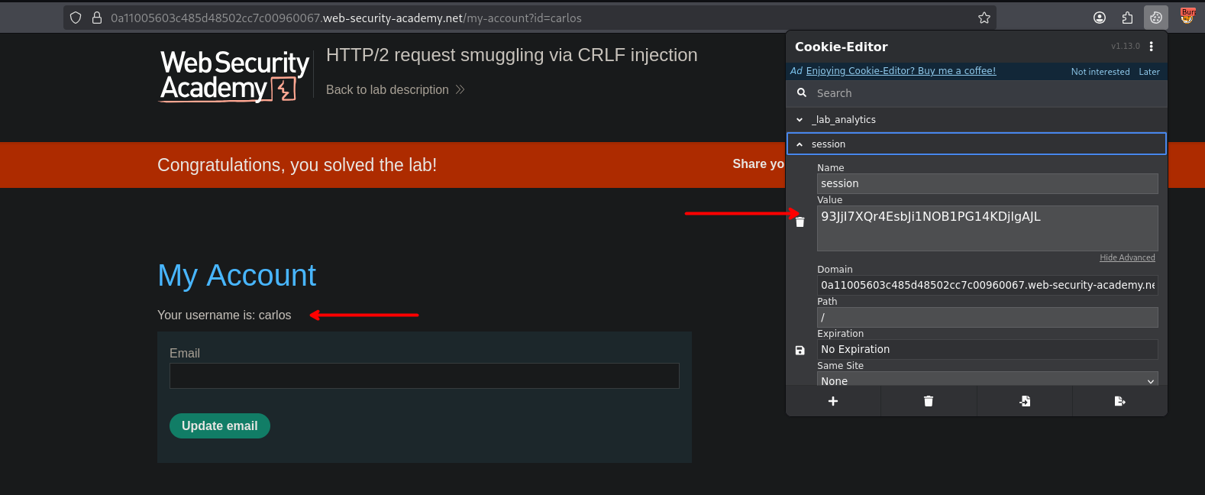1205x495 pixels.
Task: Open the Firefox account icon
Action: tap(1100, 18)
